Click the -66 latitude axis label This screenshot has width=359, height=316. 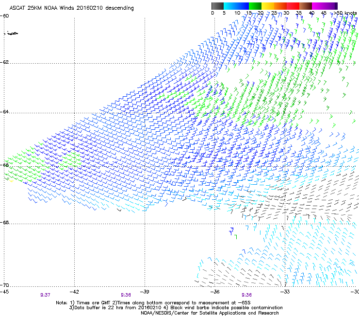click(x=4, y=165)
